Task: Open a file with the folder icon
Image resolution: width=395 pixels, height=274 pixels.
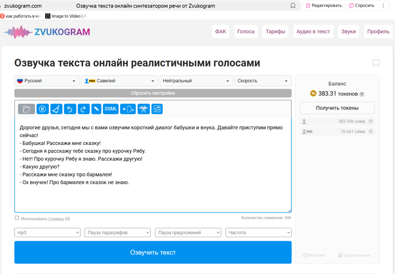Action: click(26, 109)
